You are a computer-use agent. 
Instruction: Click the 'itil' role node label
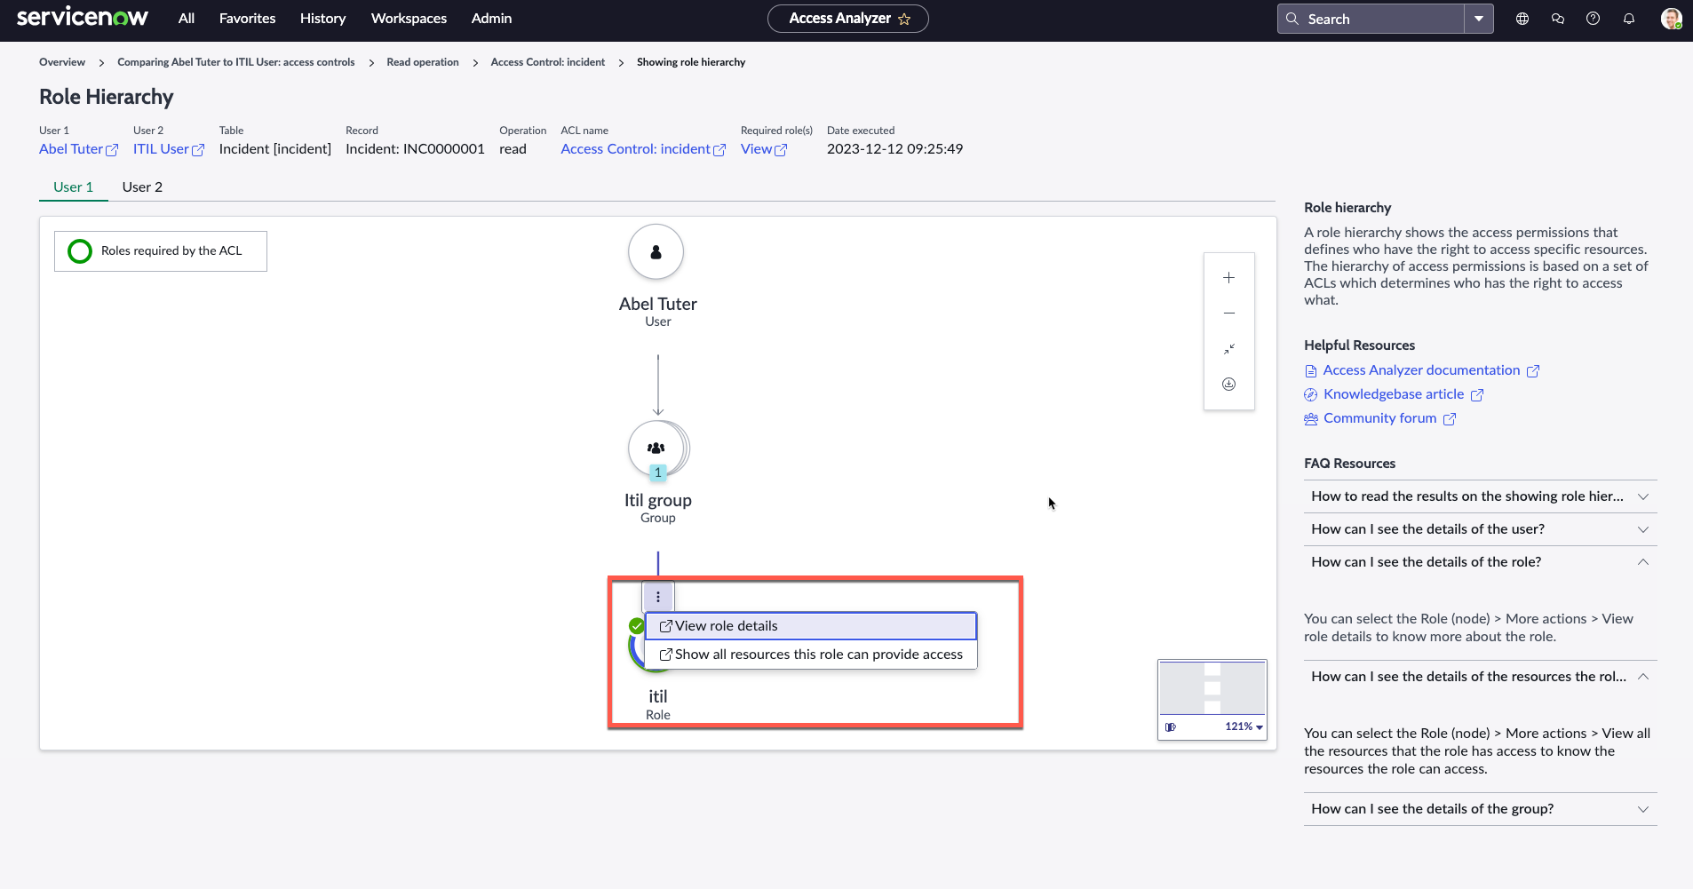click(x=658, y=697)
